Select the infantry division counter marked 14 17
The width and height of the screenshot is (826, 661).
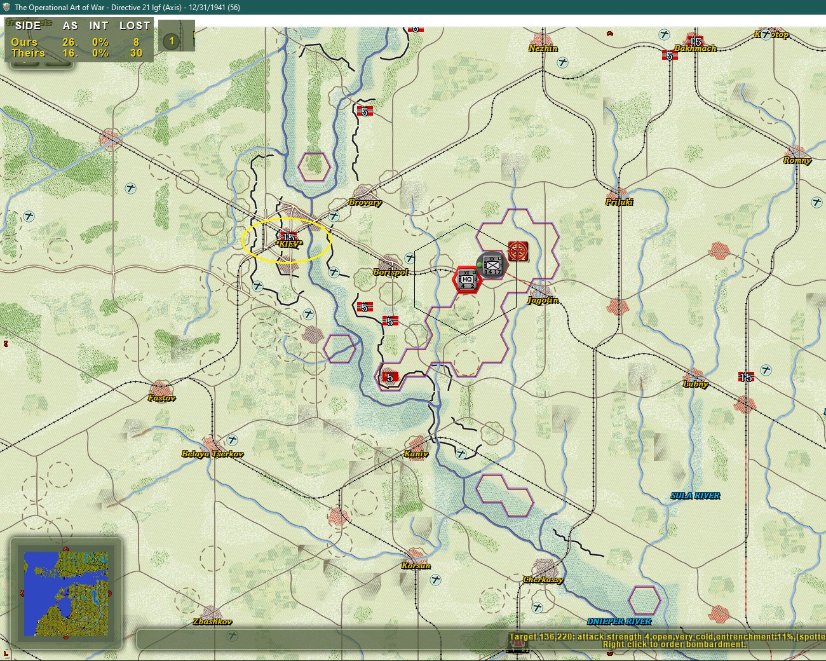click(492, 264)
